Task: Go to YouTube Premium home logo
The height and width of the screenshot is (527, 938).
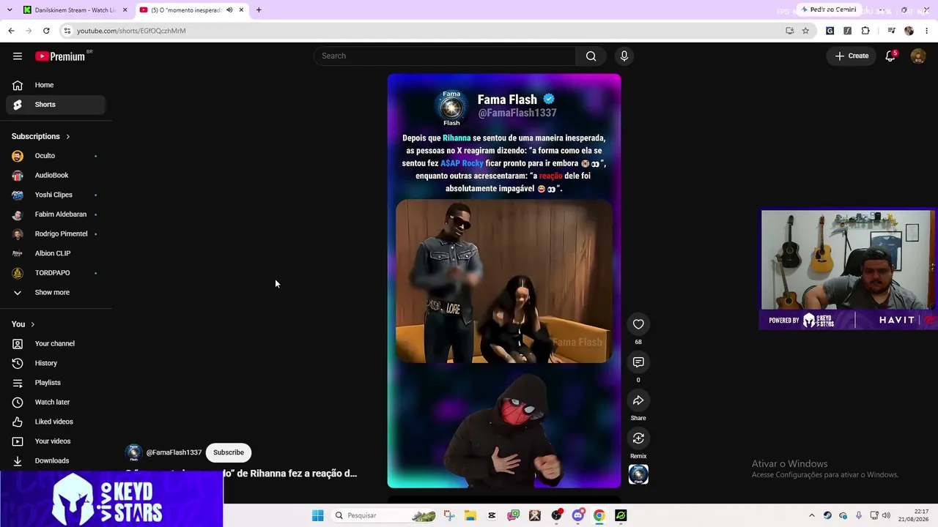Action: [x=60, y=56]
